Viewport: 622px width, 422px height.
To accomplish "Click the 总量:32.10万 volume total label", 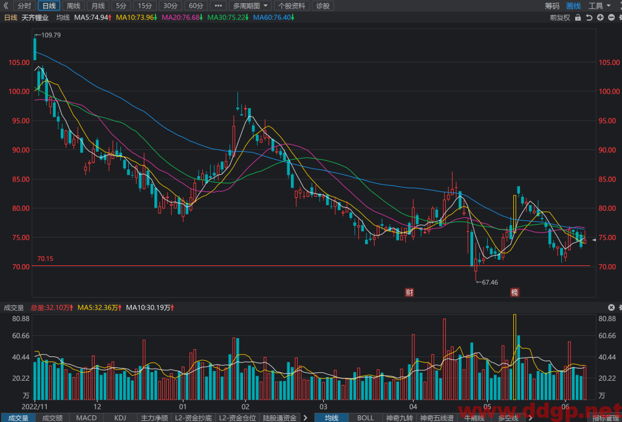I will coord(52,307).
